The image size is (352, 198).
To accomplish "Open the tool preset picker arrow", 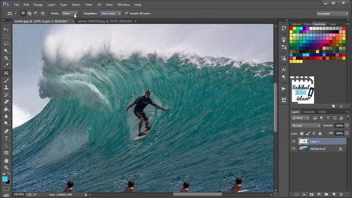I will (15, 14).
